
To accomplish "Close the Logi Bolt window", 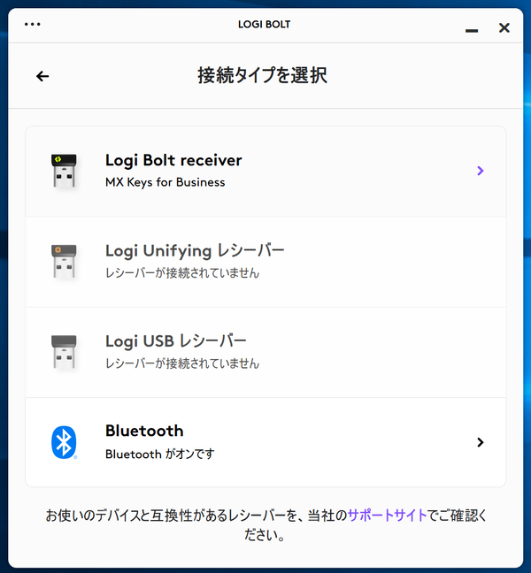I will (504, 27).
